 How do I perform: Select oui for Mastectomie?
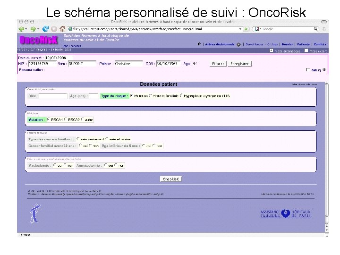click(x=55, y=165)
